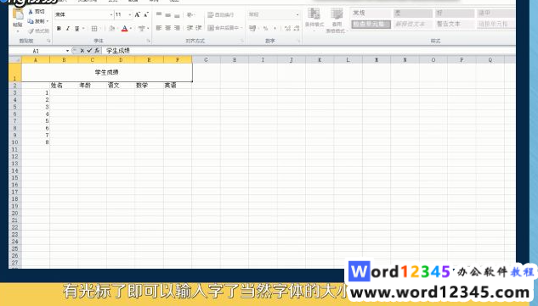Click the text orientation icon
Screen dimensions: 538x306
coord(190,14)
